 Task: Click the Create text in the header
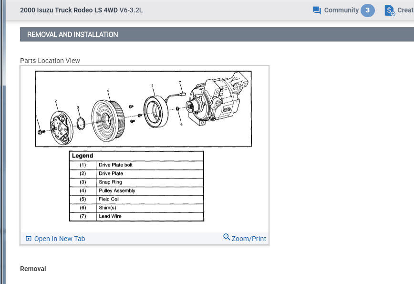point(405,11)
